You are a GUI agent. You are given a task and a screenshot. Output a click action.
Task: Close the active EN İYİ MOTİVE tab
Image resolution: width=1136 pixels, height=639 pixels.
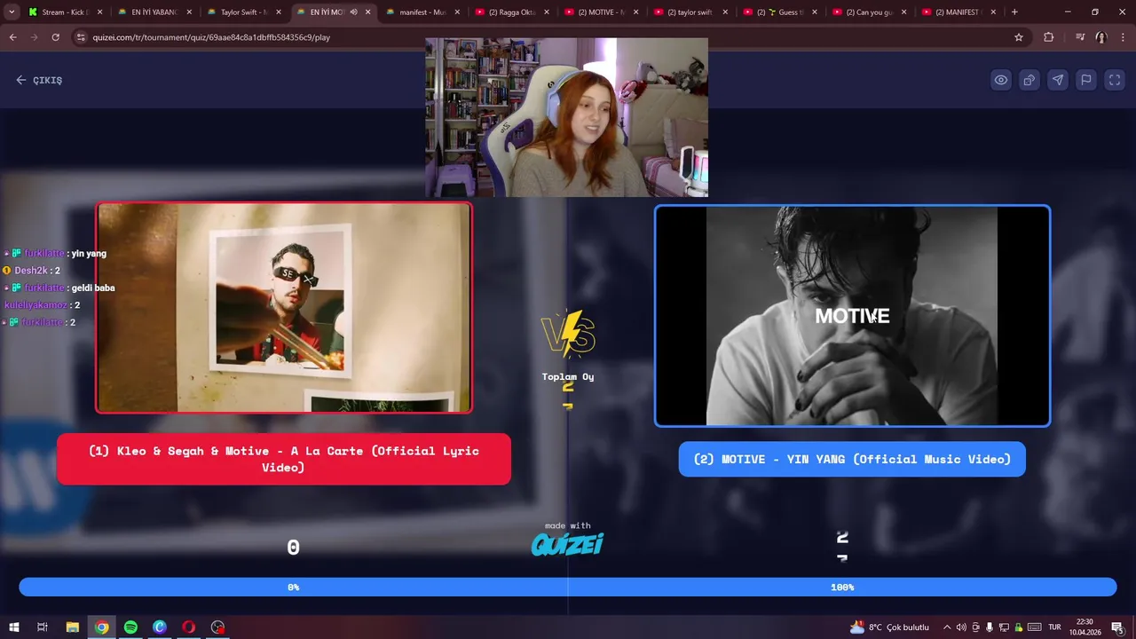tap(367, 12)
